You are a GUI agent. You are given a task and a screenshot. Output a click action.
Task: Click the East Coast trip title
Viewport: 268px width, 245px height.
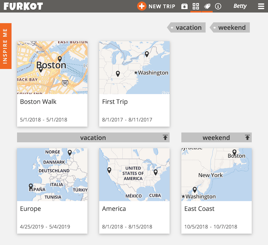[199, 209]
